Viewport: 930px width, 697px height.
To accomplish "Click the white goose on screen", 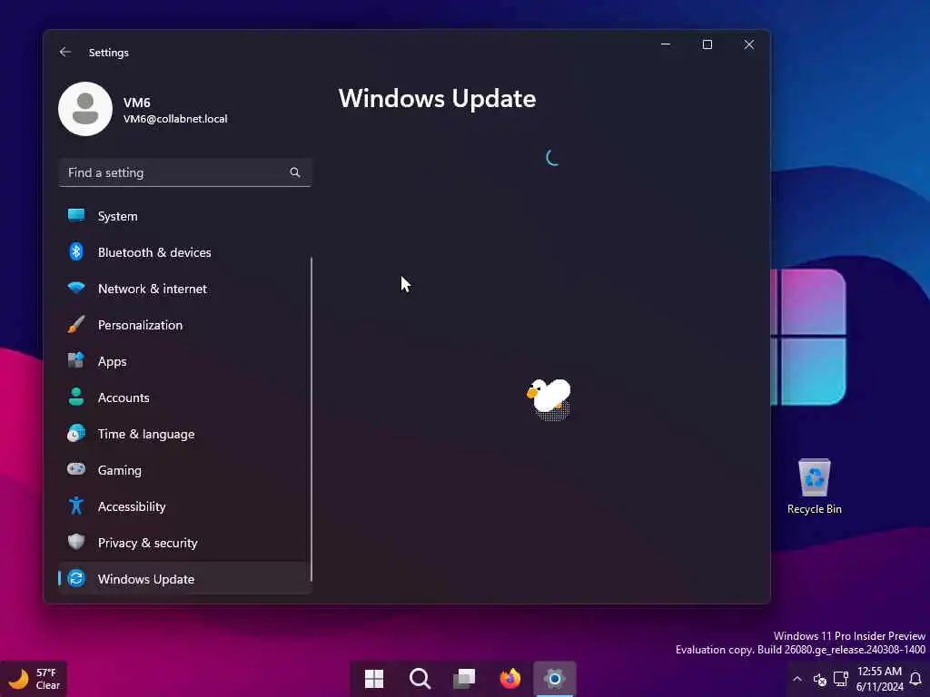I will [x=549, y=398].
